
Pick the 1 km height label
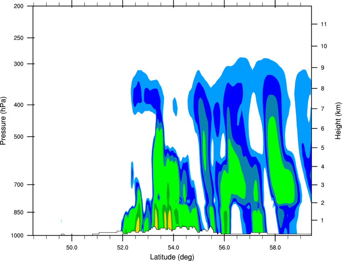point(323,220)
